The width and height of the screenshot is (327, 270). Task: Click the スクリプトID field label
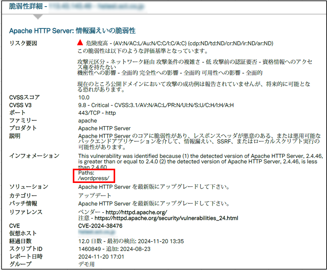pyautogui.click(x=26, y=249)
